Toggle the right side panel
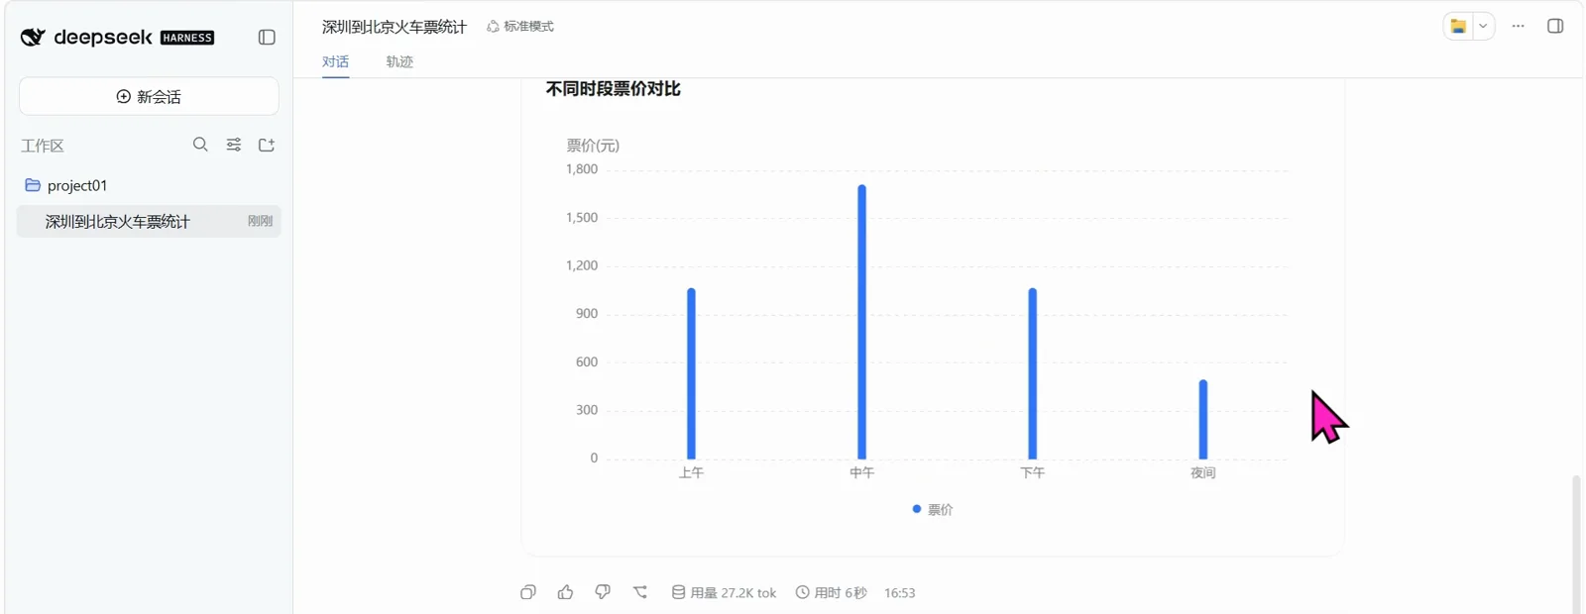1586x614 pixels. click(x=1555, y=27)
